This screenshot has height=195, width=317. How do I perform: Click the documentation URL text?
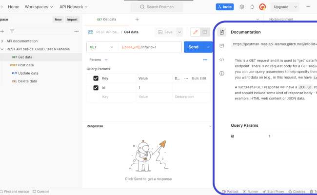[275, 44]
